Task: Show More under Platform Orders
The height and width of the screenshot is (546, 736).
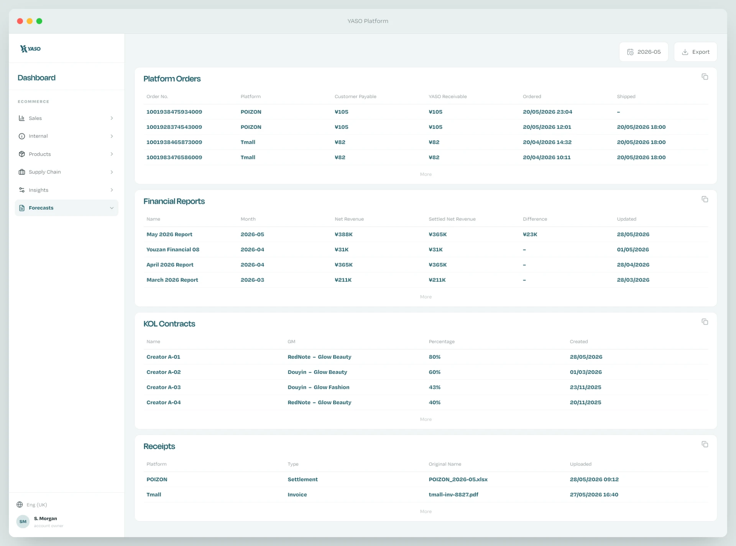Action: (426, 174)
